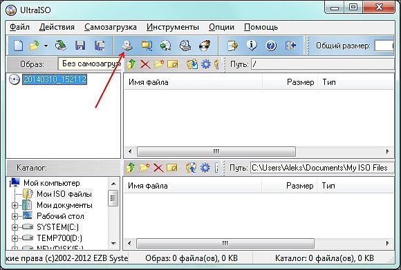Select Мой компьютер in the tree
The width and height of the screenshot is (401, 270).
[52, 183]
